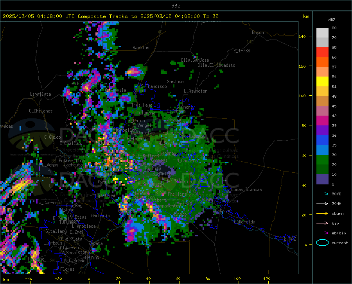
Task: Click the V_Flores label
Action: pyautogui.click(x=65, y=269)
